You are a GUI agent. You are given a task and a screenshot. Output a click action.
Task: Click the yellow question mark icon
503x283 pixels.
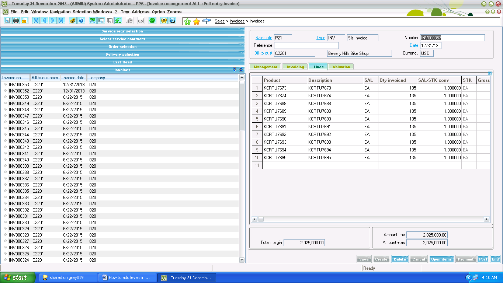point(164,21)
